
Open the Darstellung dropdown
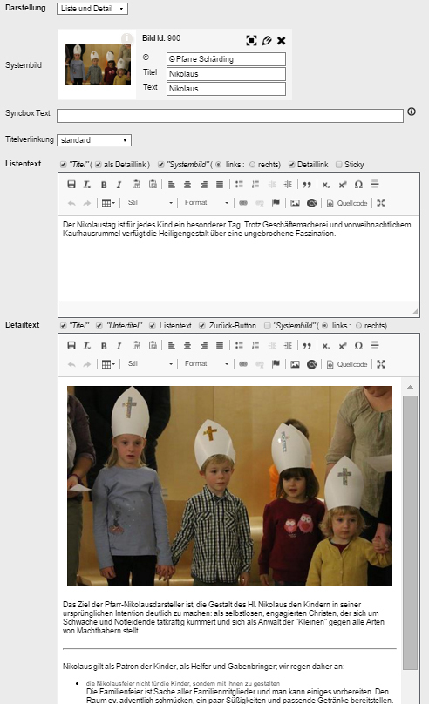[x=92, y=9]
